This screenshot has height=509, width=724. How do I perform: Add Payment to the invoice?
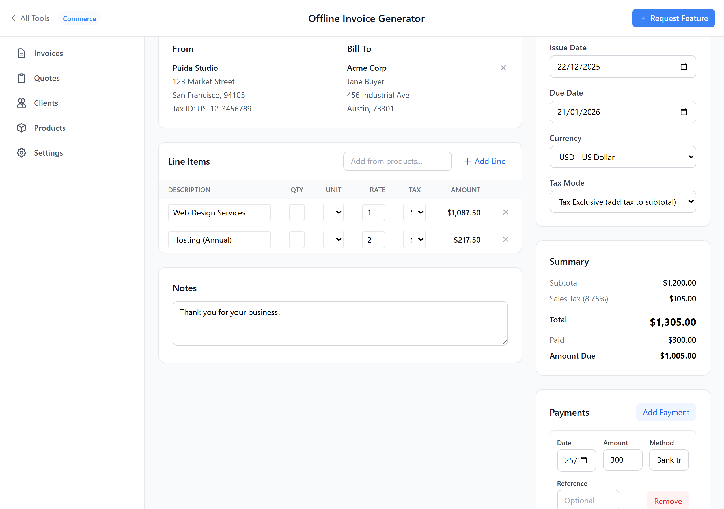tap(665, 412)
